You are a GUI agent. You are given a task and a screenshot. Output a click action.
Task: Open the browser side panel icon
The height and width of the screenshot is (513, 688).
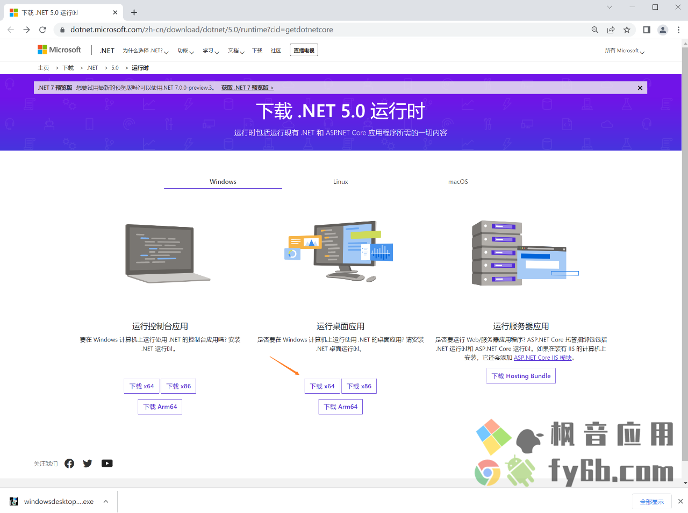pyautogui.click(x=647, y=30)
